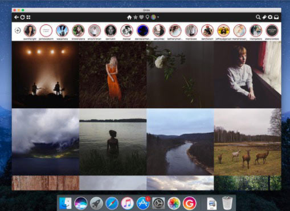The width and height of the screenshot is (290, 211).
Task: Open the kirstenalana story
Action: [x=78, y=30]
